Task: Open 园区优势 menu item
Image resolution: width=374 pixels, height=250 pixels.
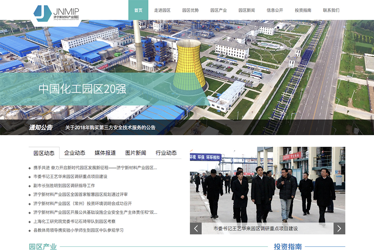Action: (190, 10)
